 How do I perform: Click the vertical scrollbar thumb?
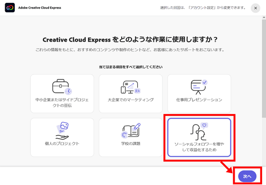tap(264, 68)
